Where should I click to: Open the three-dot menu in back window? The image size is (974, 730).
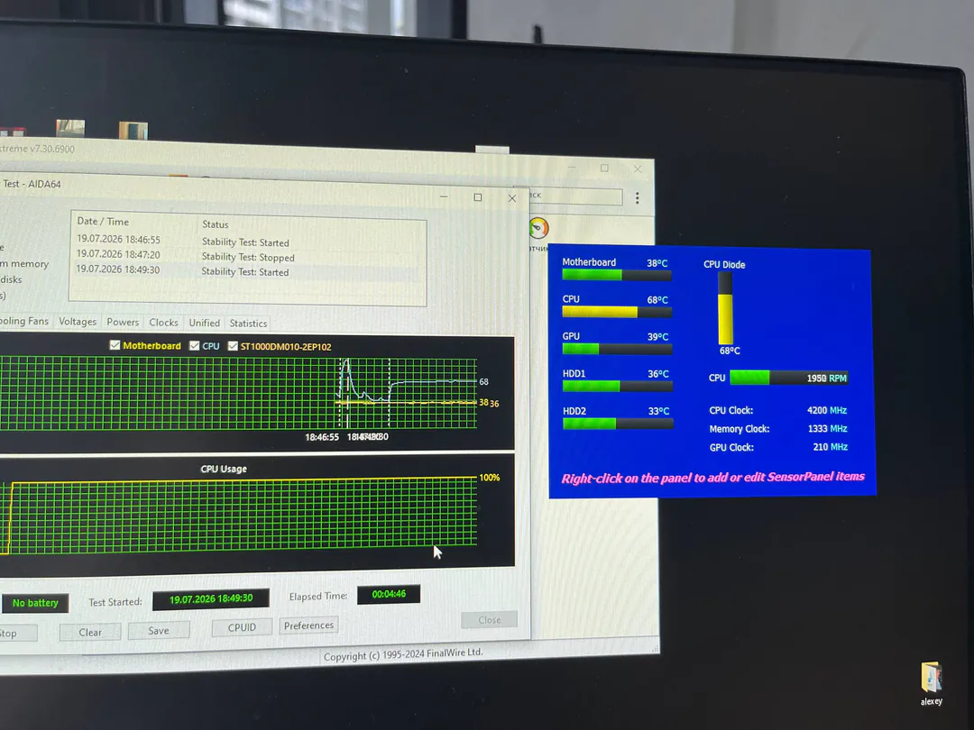[638, 197]
